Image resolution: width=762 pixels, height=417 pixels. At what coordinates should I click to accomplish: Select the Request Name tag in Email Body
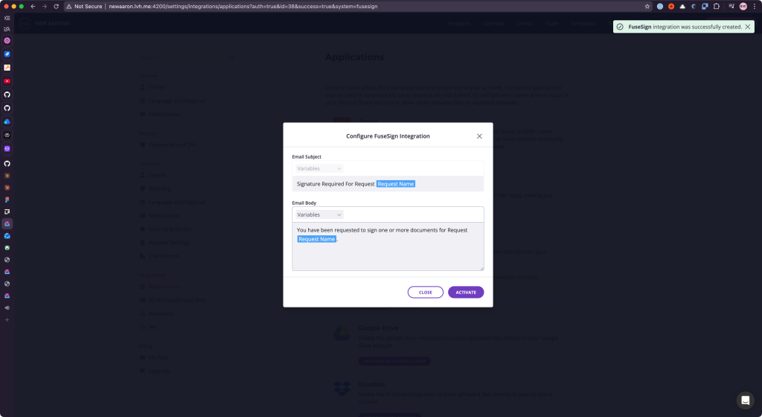pos(317,239)
